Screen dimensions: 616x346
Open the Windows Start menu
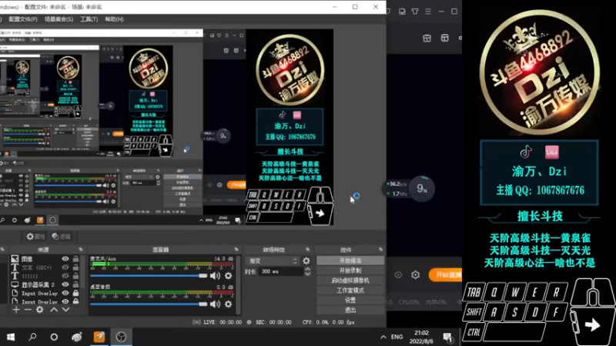[11, 337]
